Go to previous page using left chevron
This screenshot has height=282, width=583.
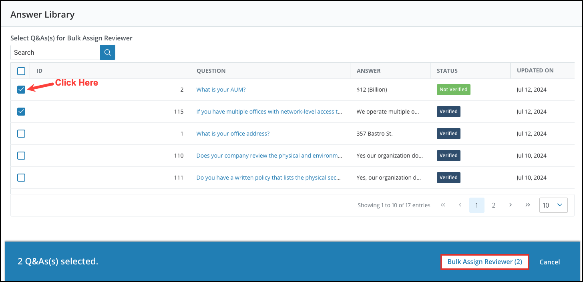point(460,205)
